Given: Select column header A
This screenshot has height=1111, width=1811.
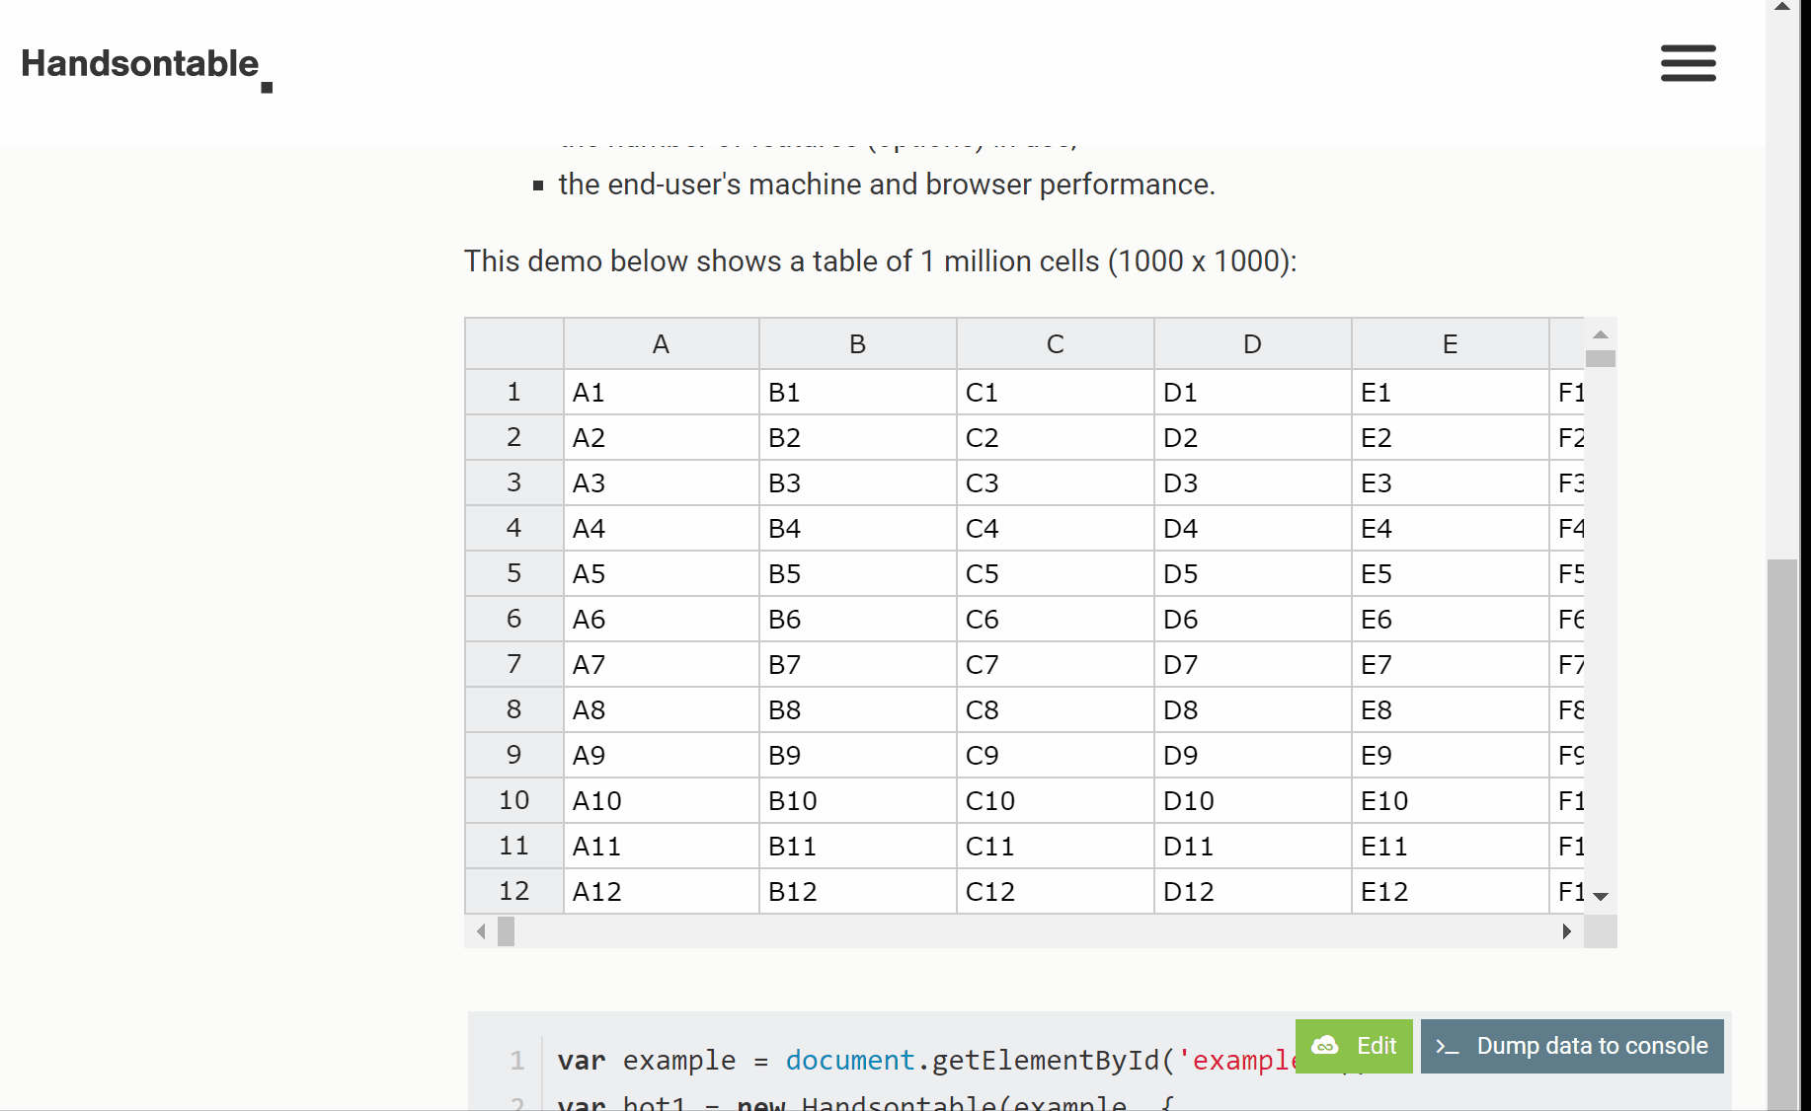Looking at the screenshot, I should pyautogui.click(x=660, y=343).
